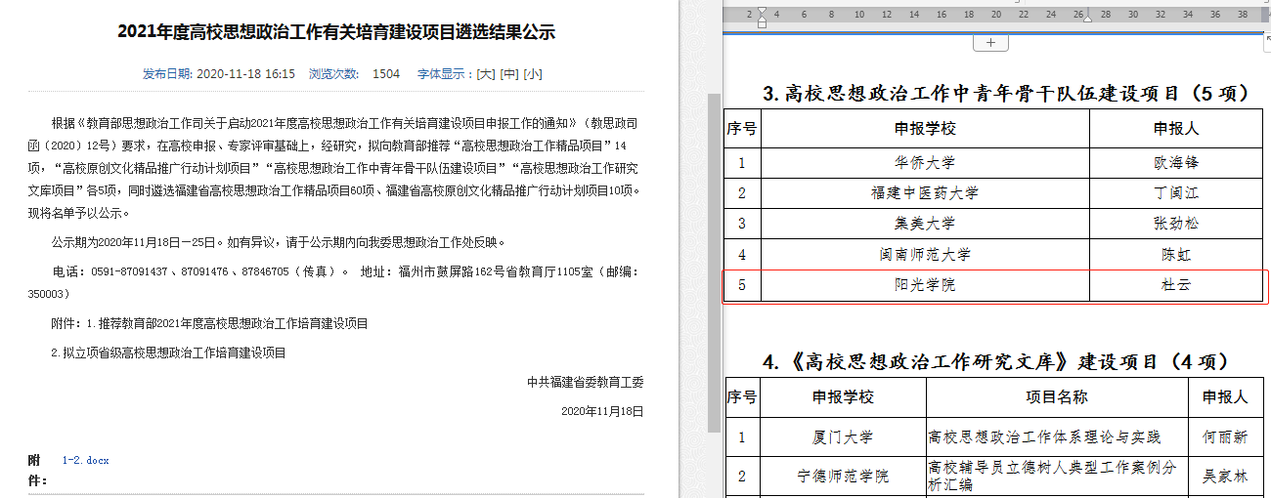Click the 2021年度 announcement page title
Image resolution: width=1271 pixels, height=498 pixels.
336,32
